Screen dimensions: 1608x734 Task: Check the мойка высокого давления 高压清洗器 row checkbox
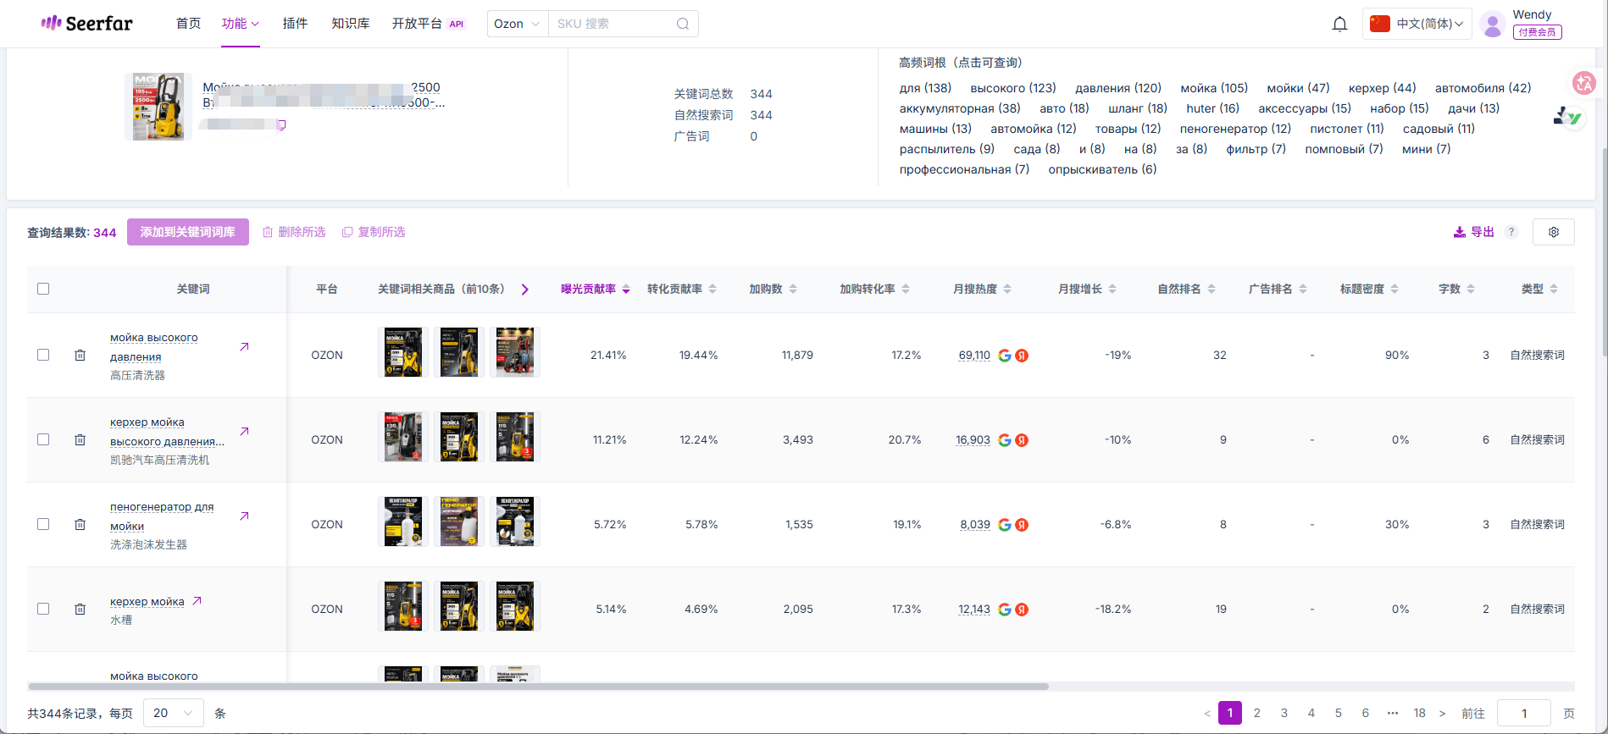click(x=43, y=355)
